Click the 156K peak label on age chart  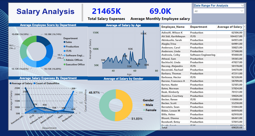[x=144, y=34]
